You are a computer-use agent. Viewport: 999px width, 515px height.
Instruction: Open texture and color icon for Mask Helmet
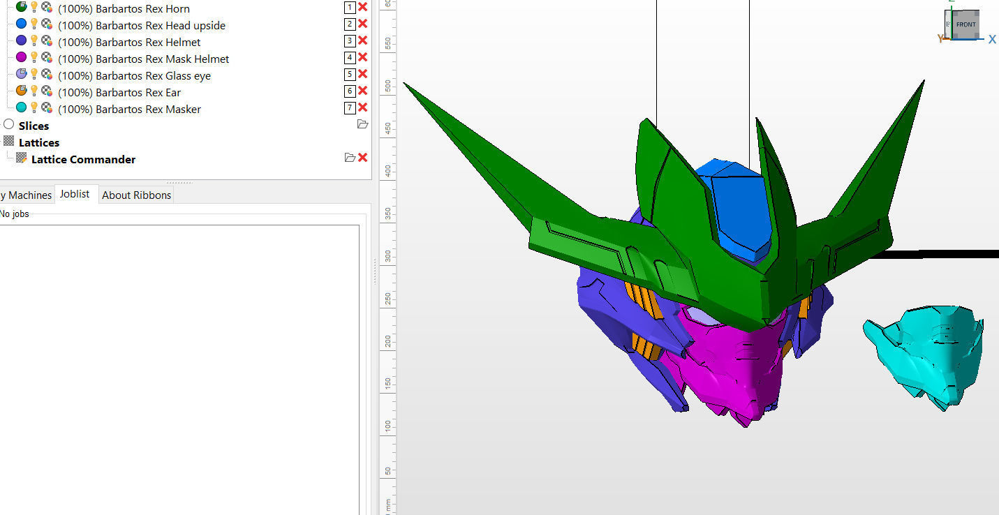click(x=47, y=57)
